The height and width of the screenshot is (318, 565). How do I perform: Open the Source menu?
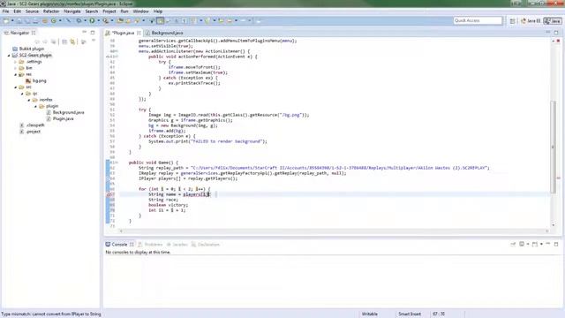(x=32, y=11)
